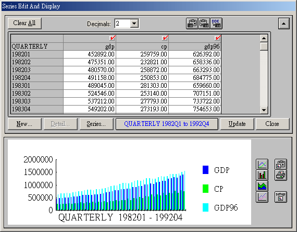The height and width of the screenshot is (232, 297).
Task: Click the DDE link icon
Action: pos(216,24)
